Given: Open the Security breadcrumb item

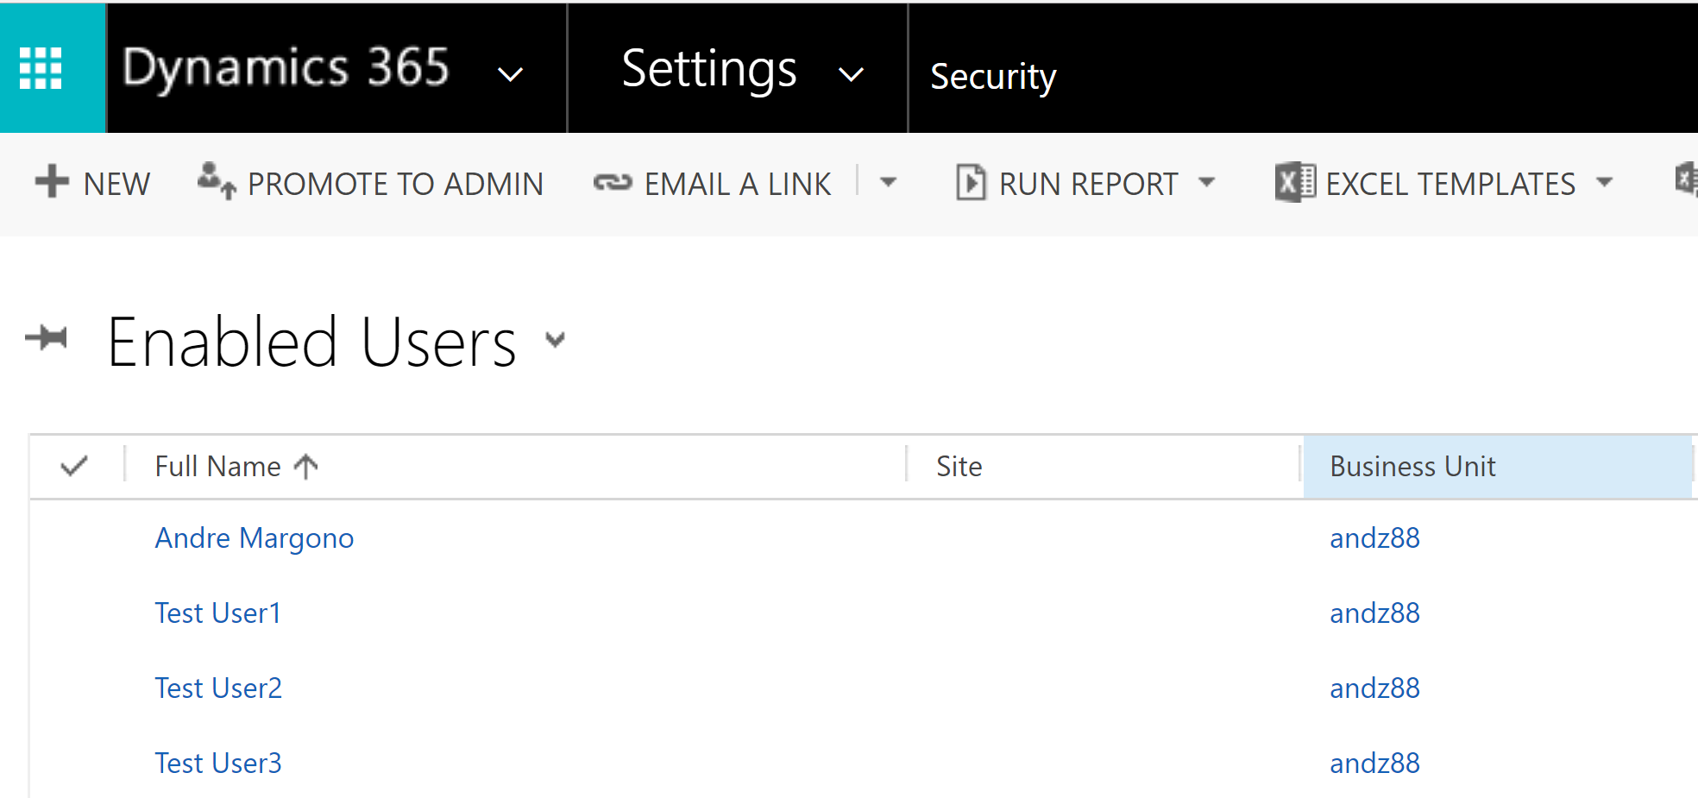Looking at the screenshot, I should 993,77.
